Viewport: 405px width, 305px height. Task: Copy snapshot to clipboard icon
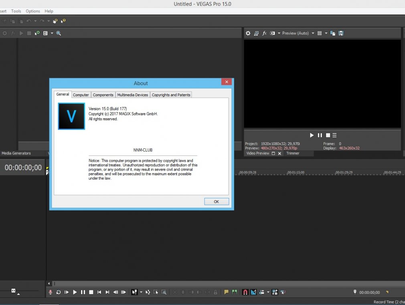333,33
